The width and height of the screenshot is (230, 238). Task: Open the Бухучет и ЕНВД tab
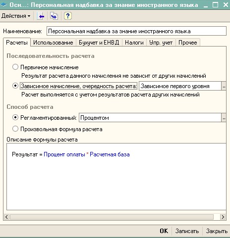[99, 43]
